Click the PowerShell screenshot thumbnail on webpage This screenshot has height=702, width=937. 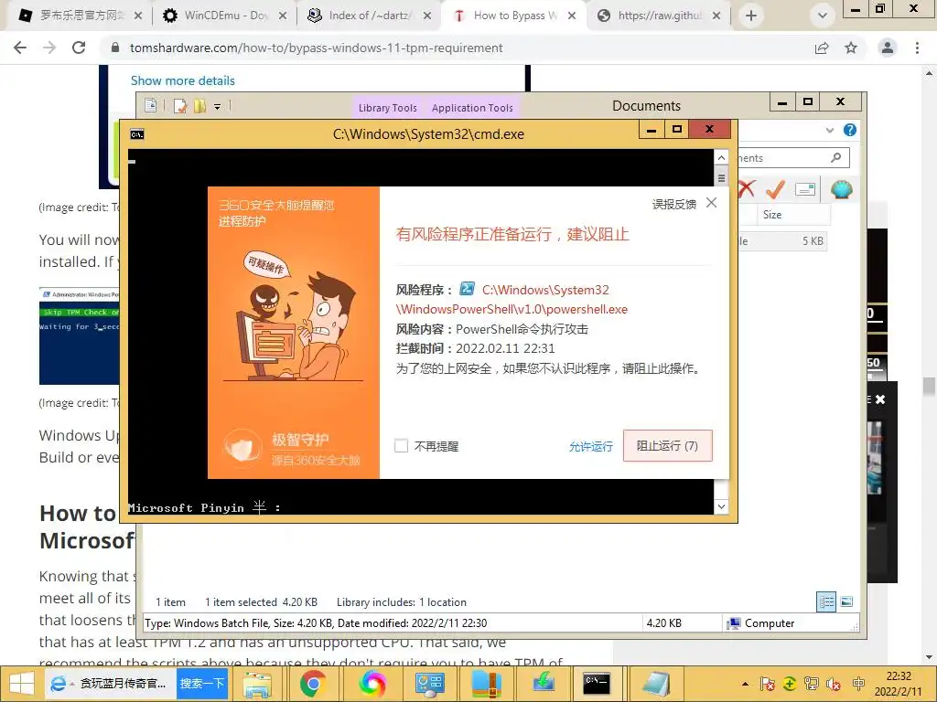click(x=80, y=335)
